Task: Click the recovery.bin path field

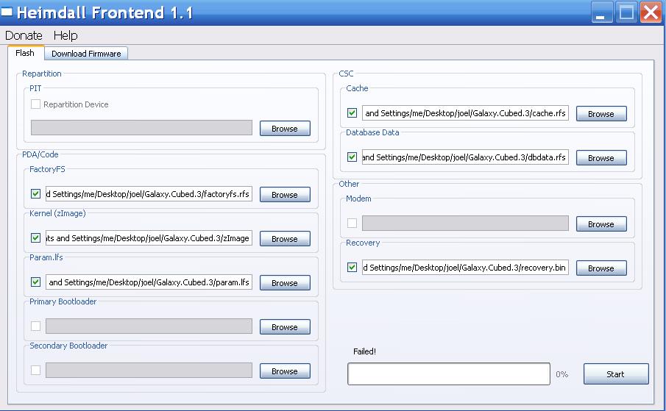Action: 465,267
